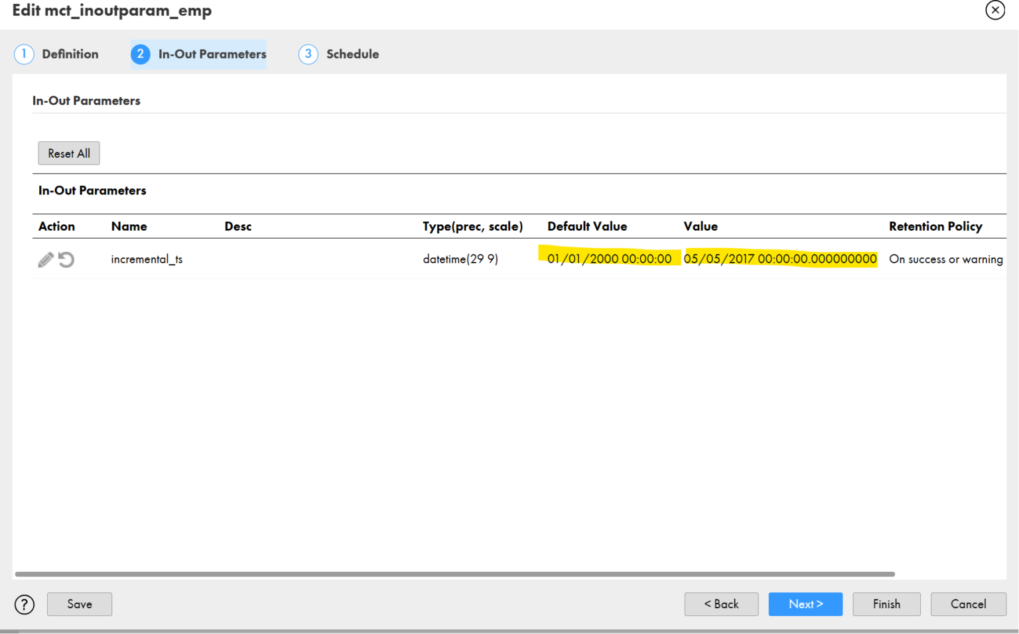The width and height of the screenshot is (1019, 634).
Task: Cancel the edit dialog
Action: 968,604
